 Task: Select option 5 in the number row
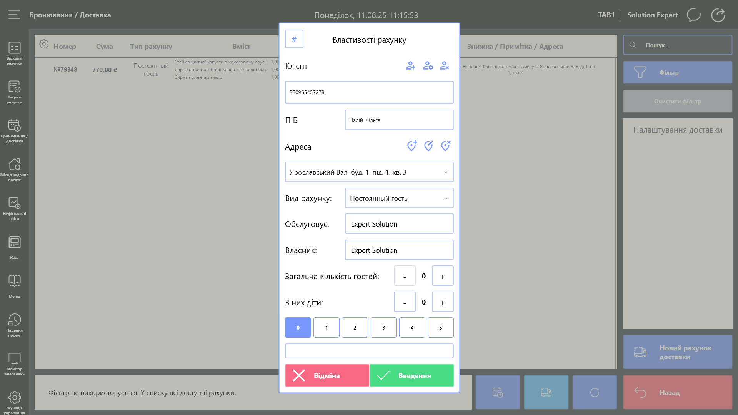coord(440,328)
